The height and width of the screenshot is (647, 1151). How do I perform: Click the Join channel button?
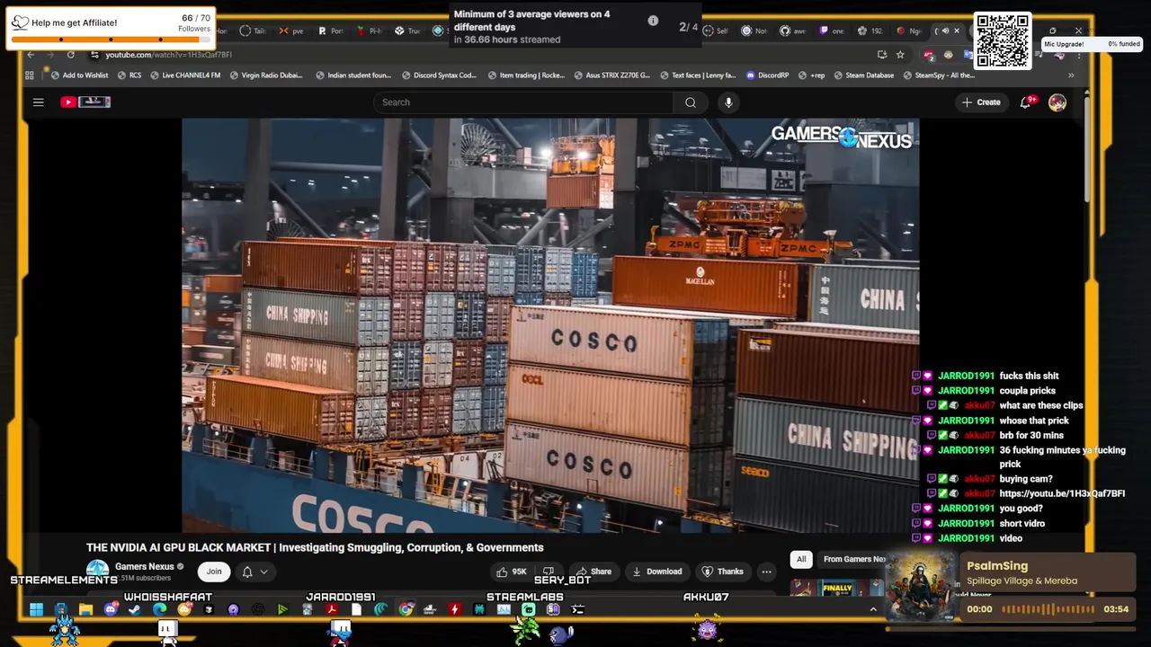(214, 572)
